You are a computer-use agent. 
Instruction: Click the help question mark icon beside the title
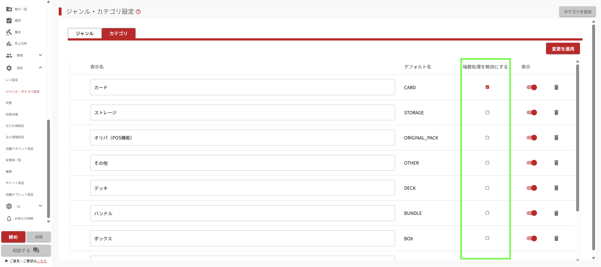138,12
